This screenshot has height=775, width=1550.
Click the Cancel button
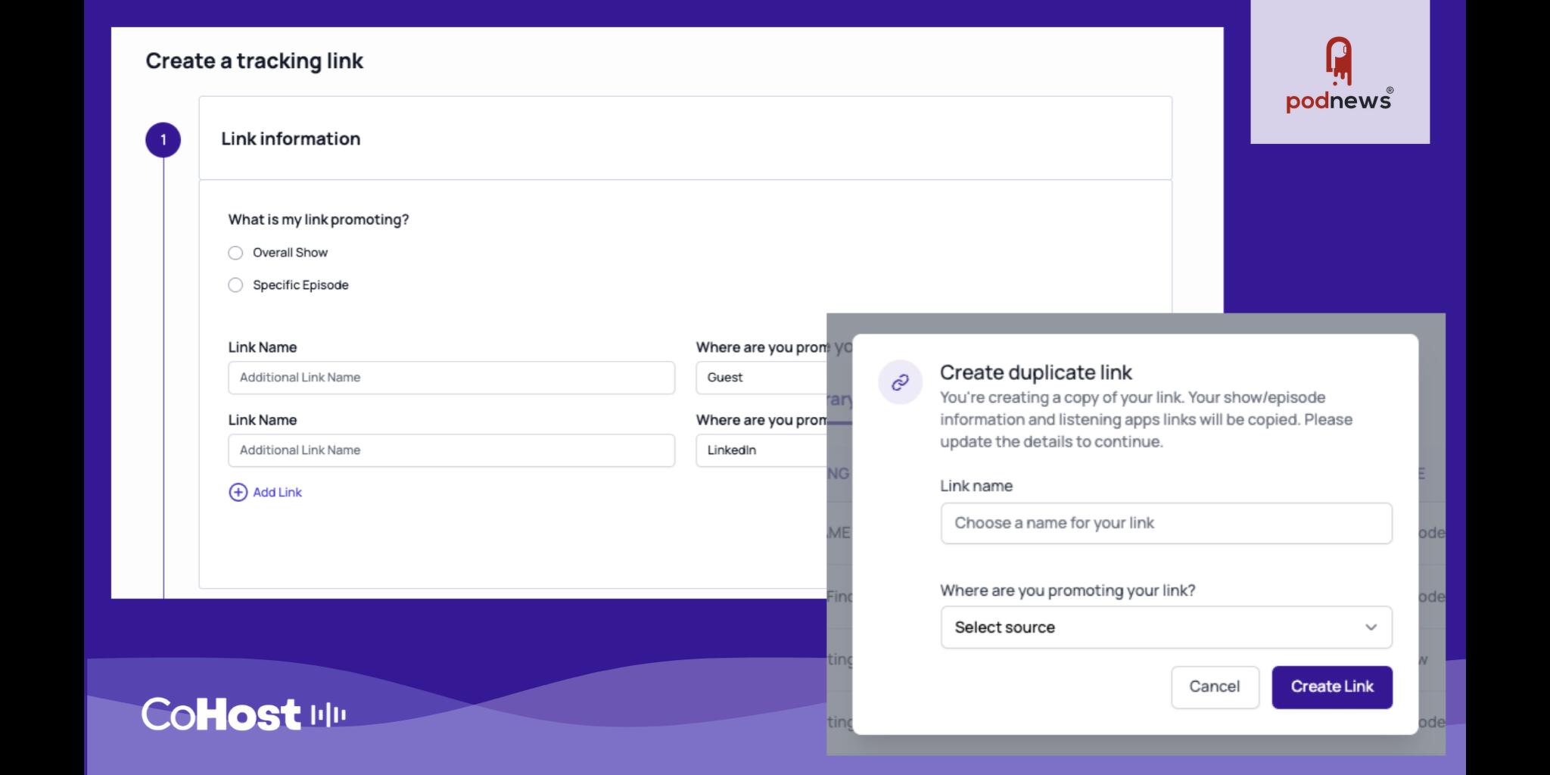point(1215,687)
